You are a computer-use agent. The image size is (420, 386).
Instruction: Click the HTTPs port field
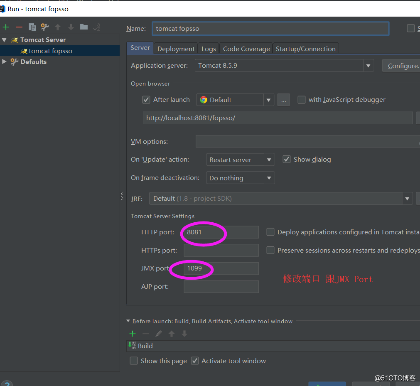point(221,250)
